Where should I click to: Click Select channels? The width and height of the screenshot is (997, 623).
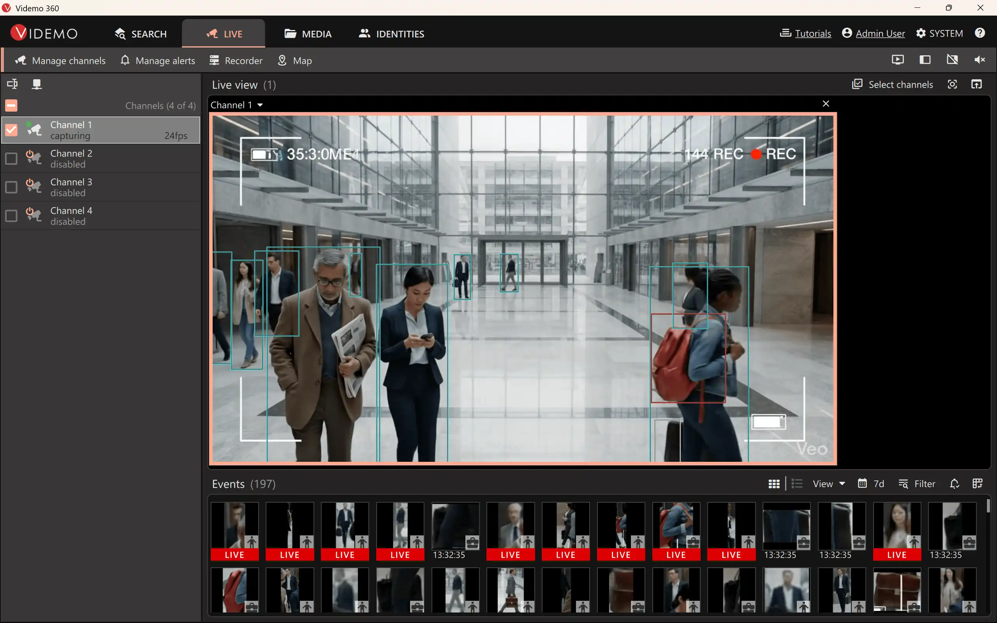pos(892,84)
